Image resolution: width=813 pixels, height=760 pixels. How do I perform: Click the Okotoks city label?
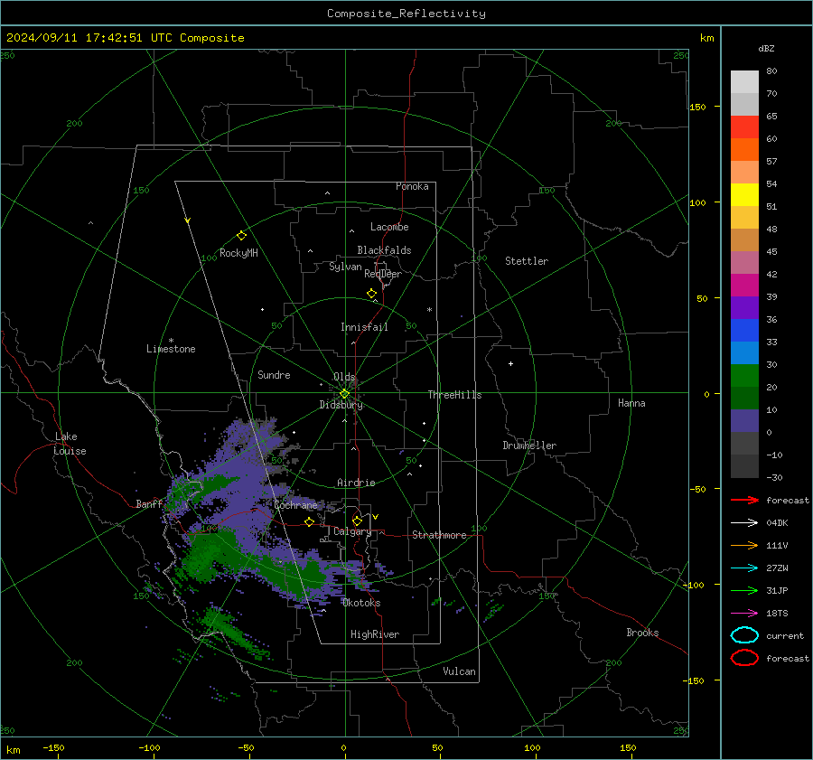pyautogui.click(x=361, y=603)
